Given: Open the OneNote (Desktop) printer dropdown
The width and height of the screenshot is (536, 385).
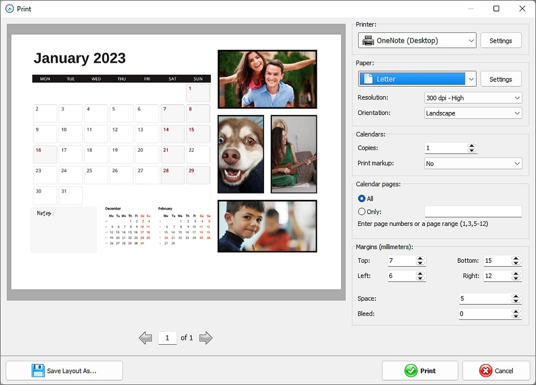Looking at the screenshot, I should coord(417,41).
